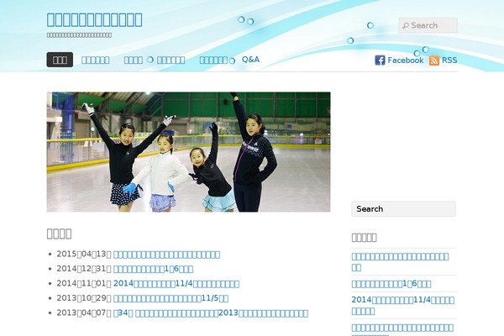
Task: Open the news post dated 2014 12 31
Action: pos(154,269)
